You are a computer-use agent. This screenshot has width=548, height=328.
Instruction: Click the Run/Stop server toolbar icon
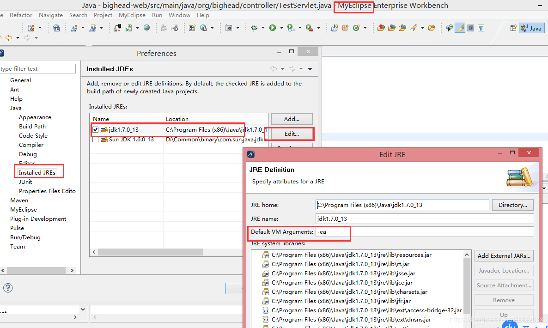tap(128, 28)
